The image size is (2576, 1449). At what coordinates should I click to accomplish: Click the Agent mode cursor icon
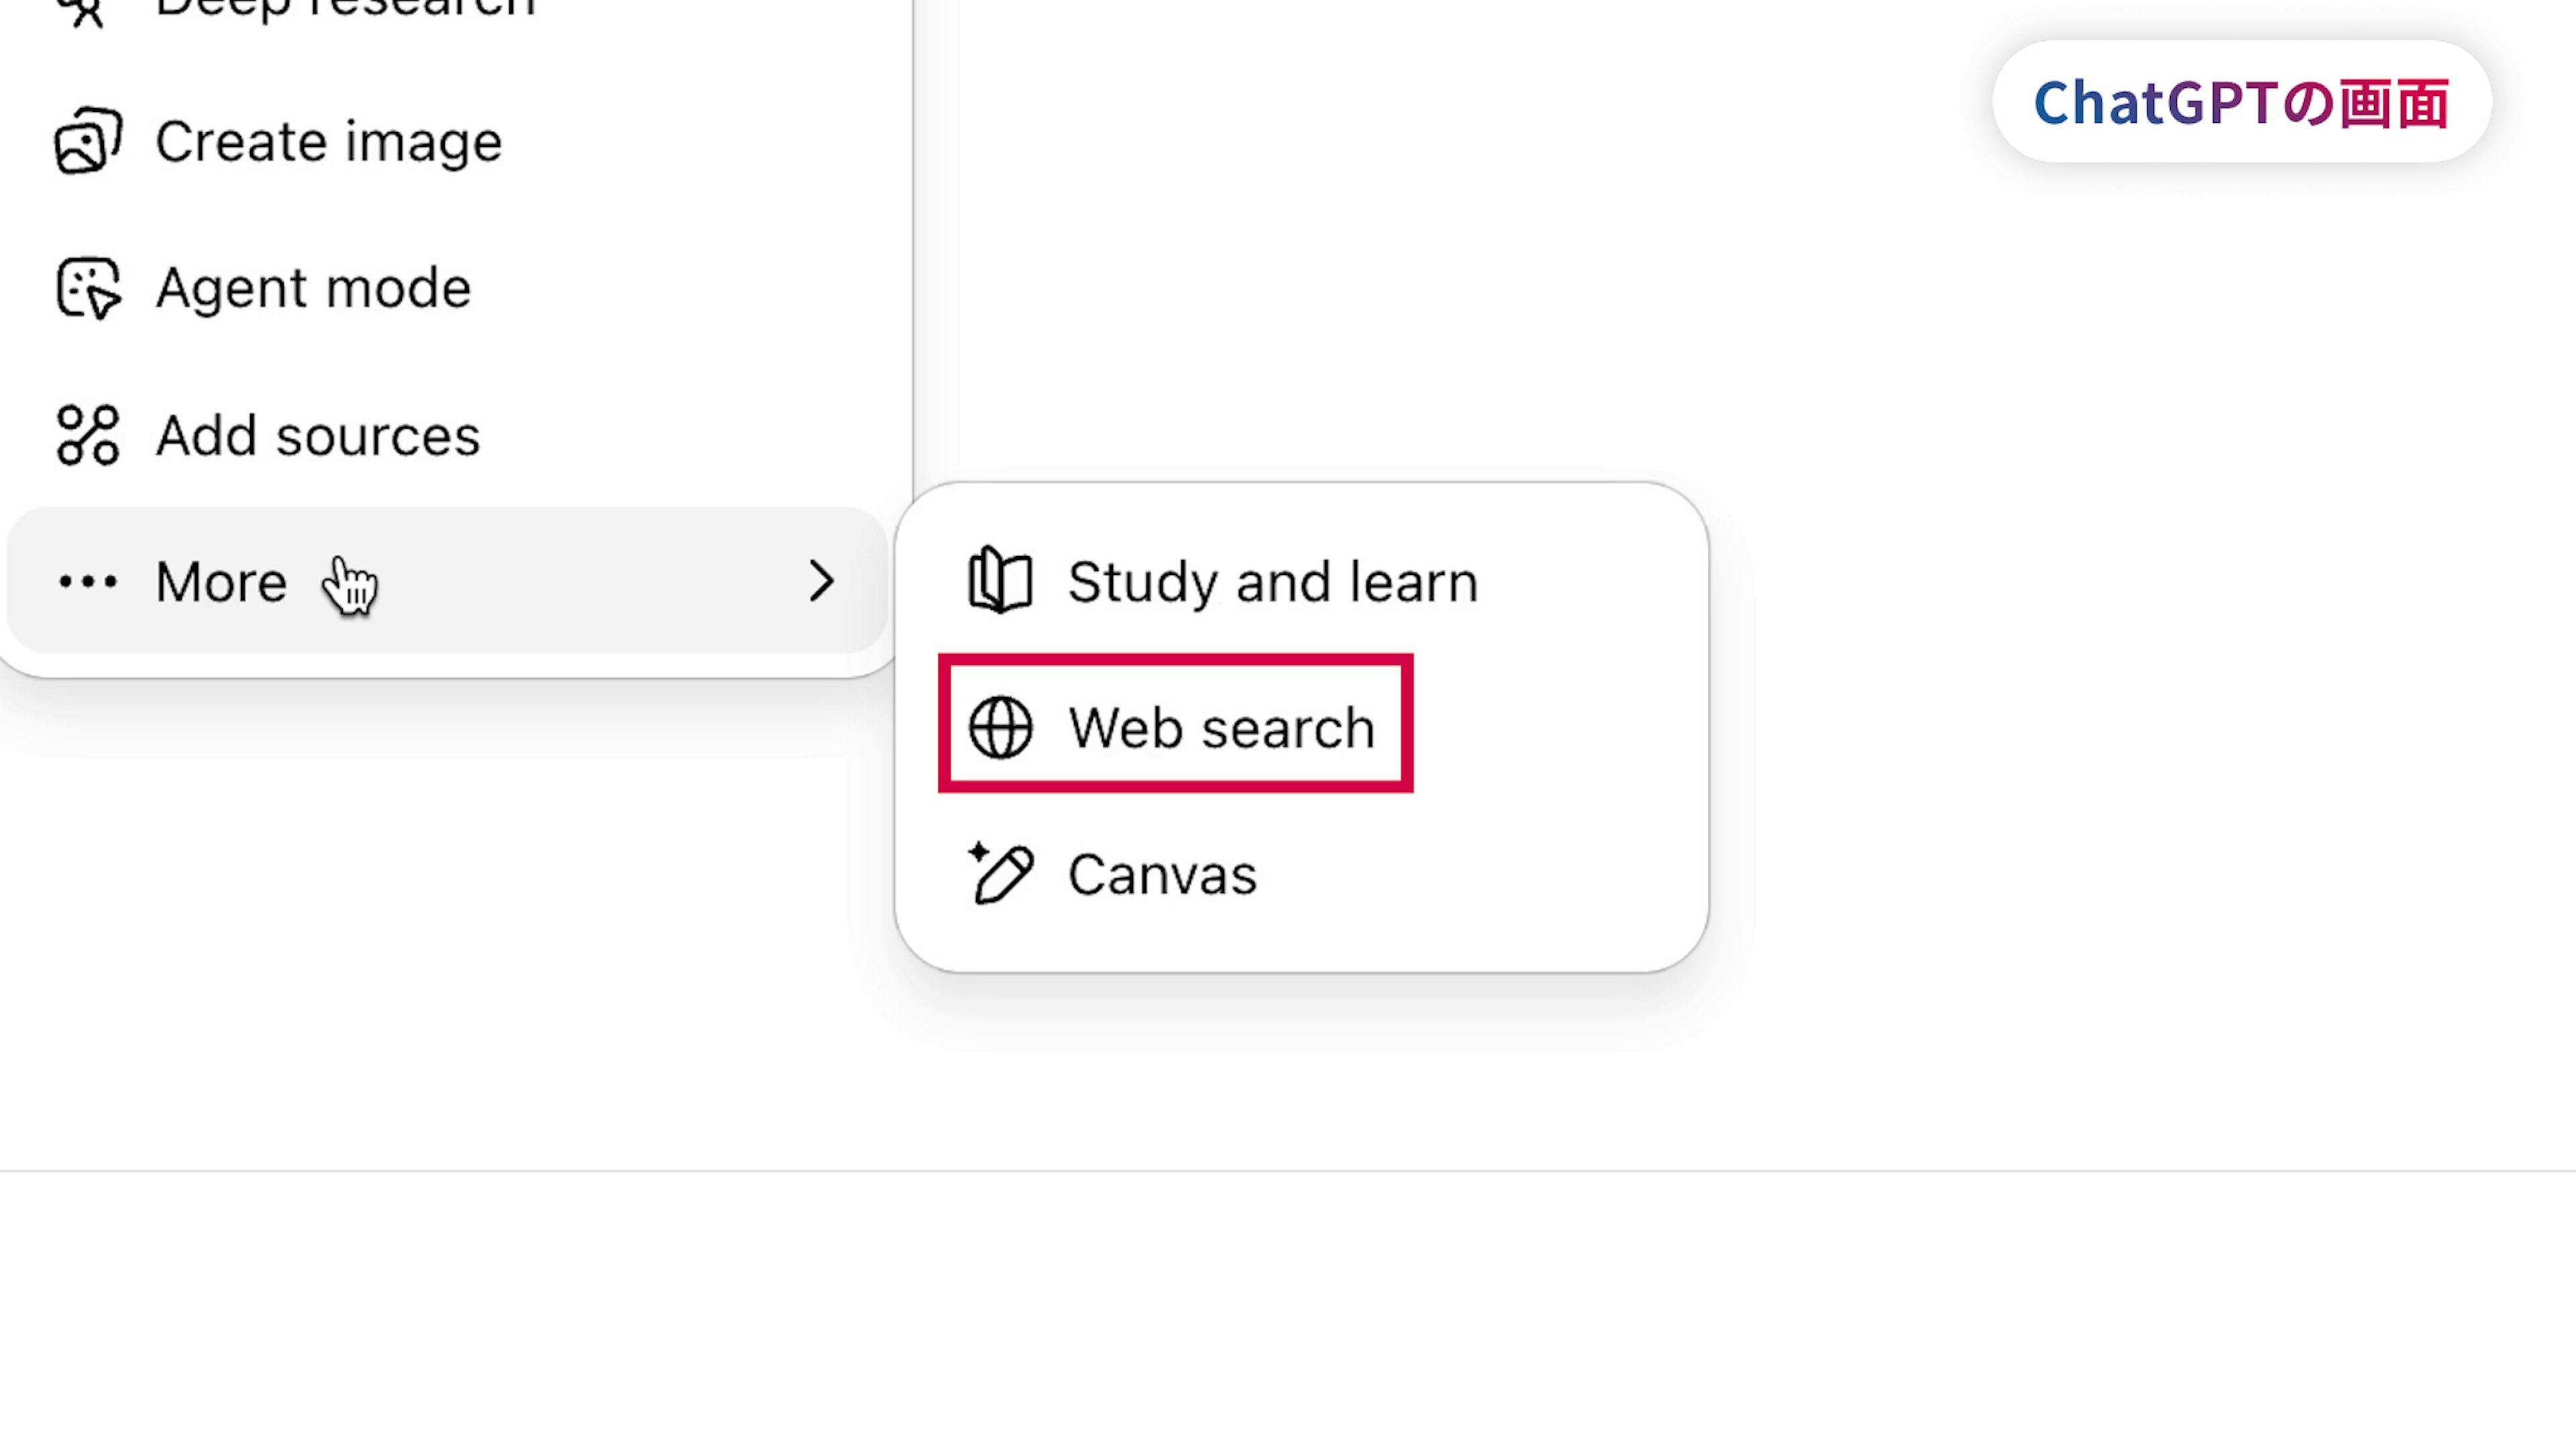click(x=88, y=288)
